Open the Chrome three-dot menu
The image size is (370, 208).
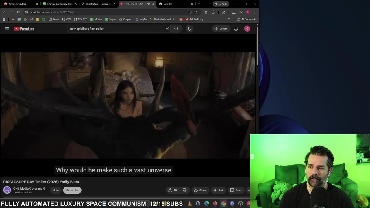[255, 12]
